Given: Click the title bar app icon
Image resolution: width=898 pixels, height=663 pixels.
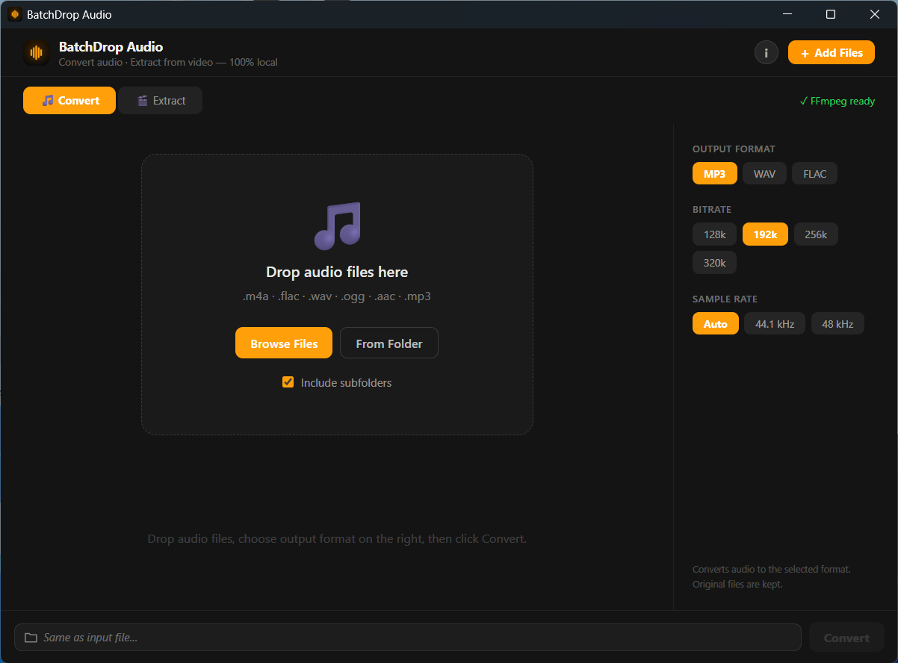Looking at the screenshot, I should (x=15, y=14).
